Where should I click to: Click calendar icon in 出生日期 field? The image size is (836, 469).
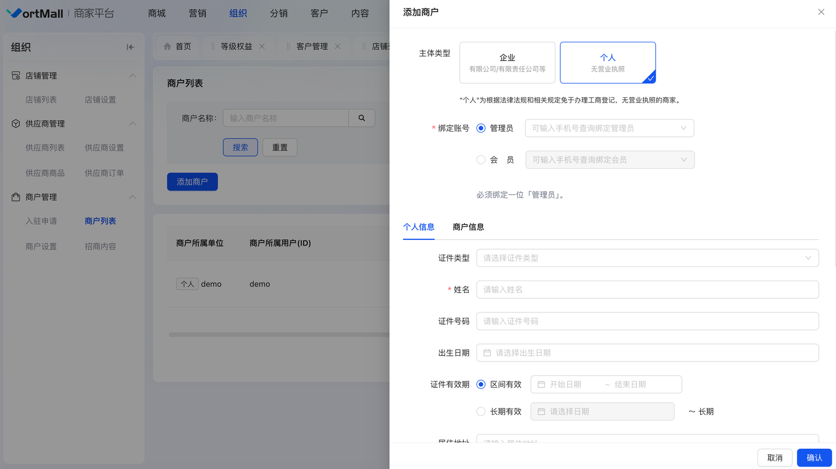487,353
